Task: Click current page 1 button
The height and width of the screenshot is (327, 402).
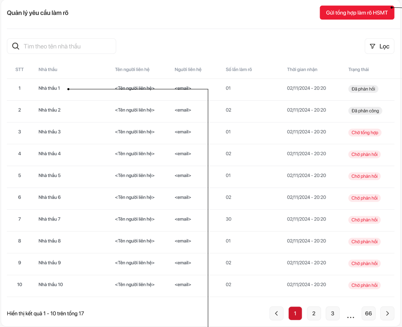Action: click(x=295, y=313)
